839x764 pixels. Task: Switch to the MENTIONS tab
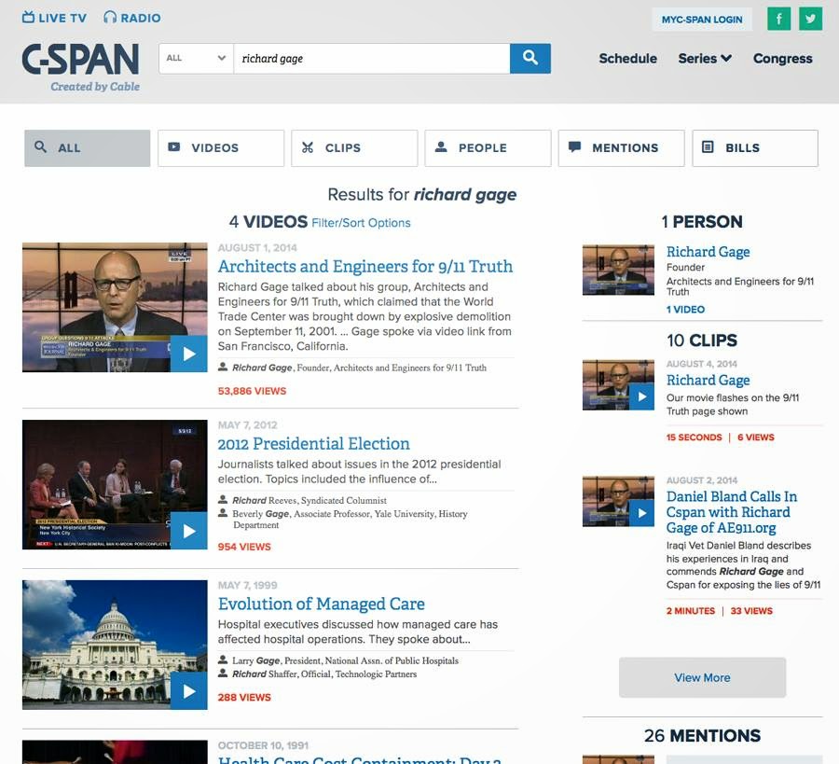point(621,147)
